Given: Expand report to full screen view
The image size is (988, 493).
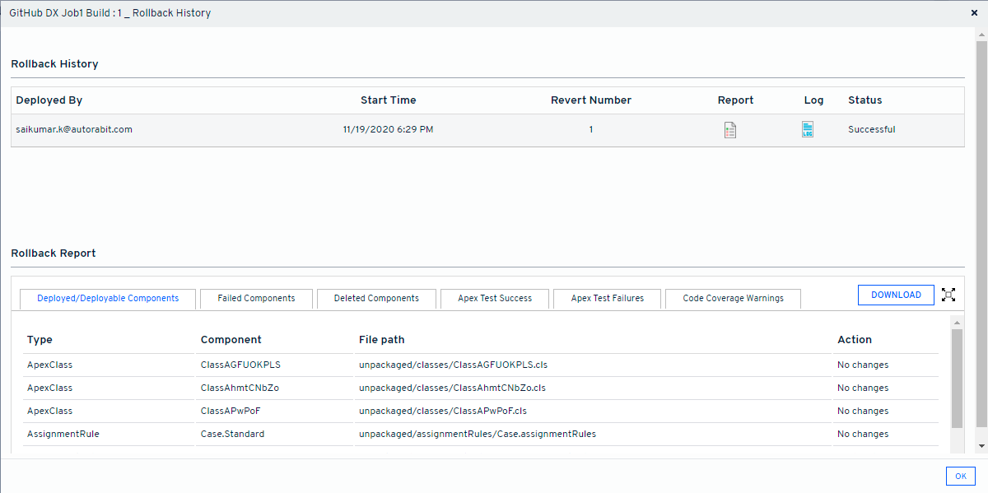Looking at the screenshot, I should [948, 295].
